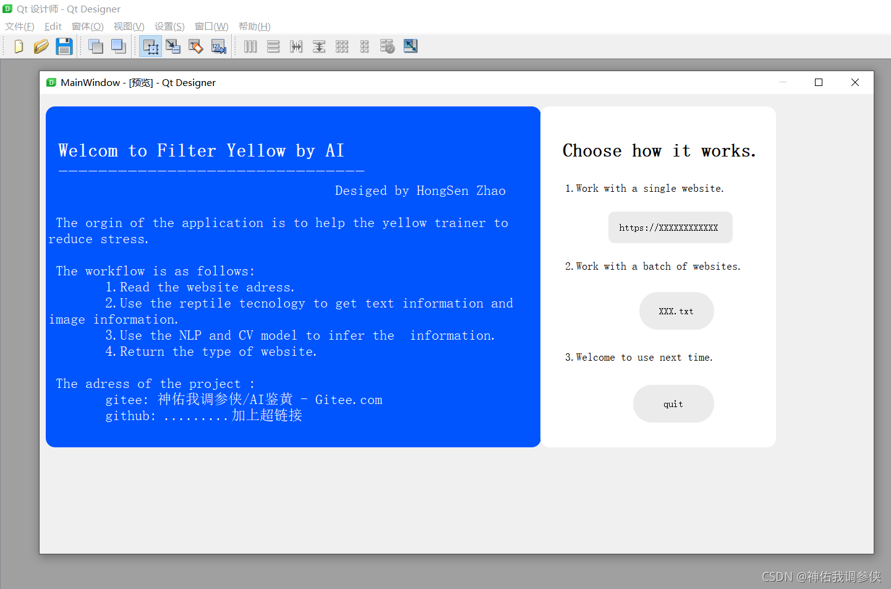Viewport: 891px width, 589px height.
Task: Maximize the MainWindow preview window
Action: point(819,82)
